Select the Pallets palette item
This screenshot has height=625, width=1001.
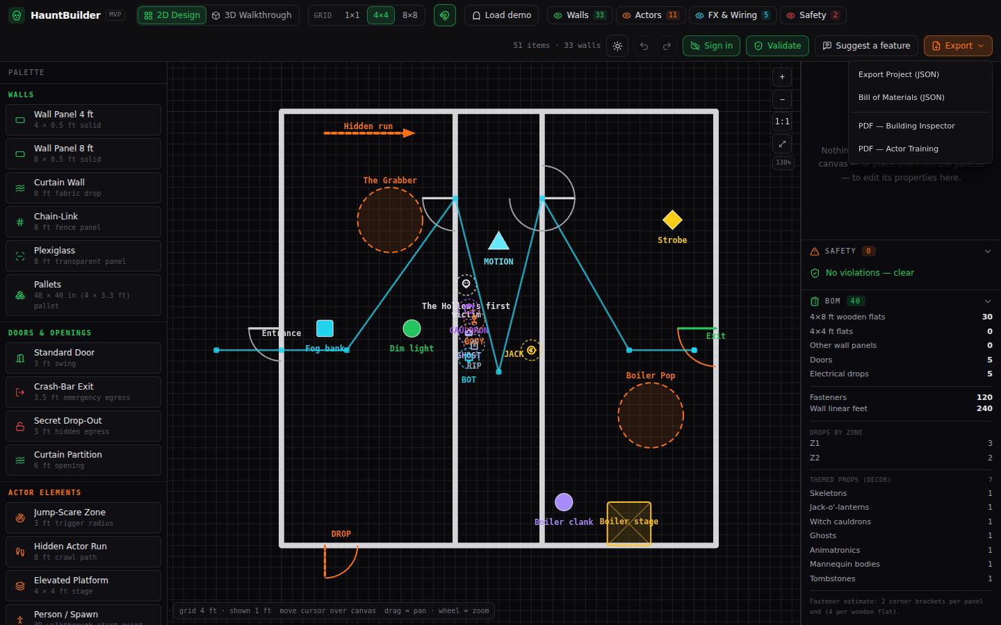(83, 295)
